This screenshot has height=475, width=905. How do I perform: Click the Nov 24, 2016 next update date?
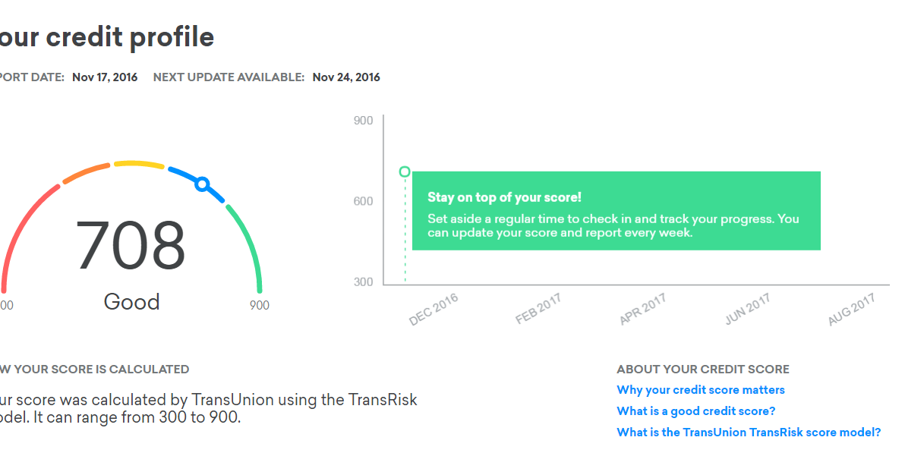point(346,77)
